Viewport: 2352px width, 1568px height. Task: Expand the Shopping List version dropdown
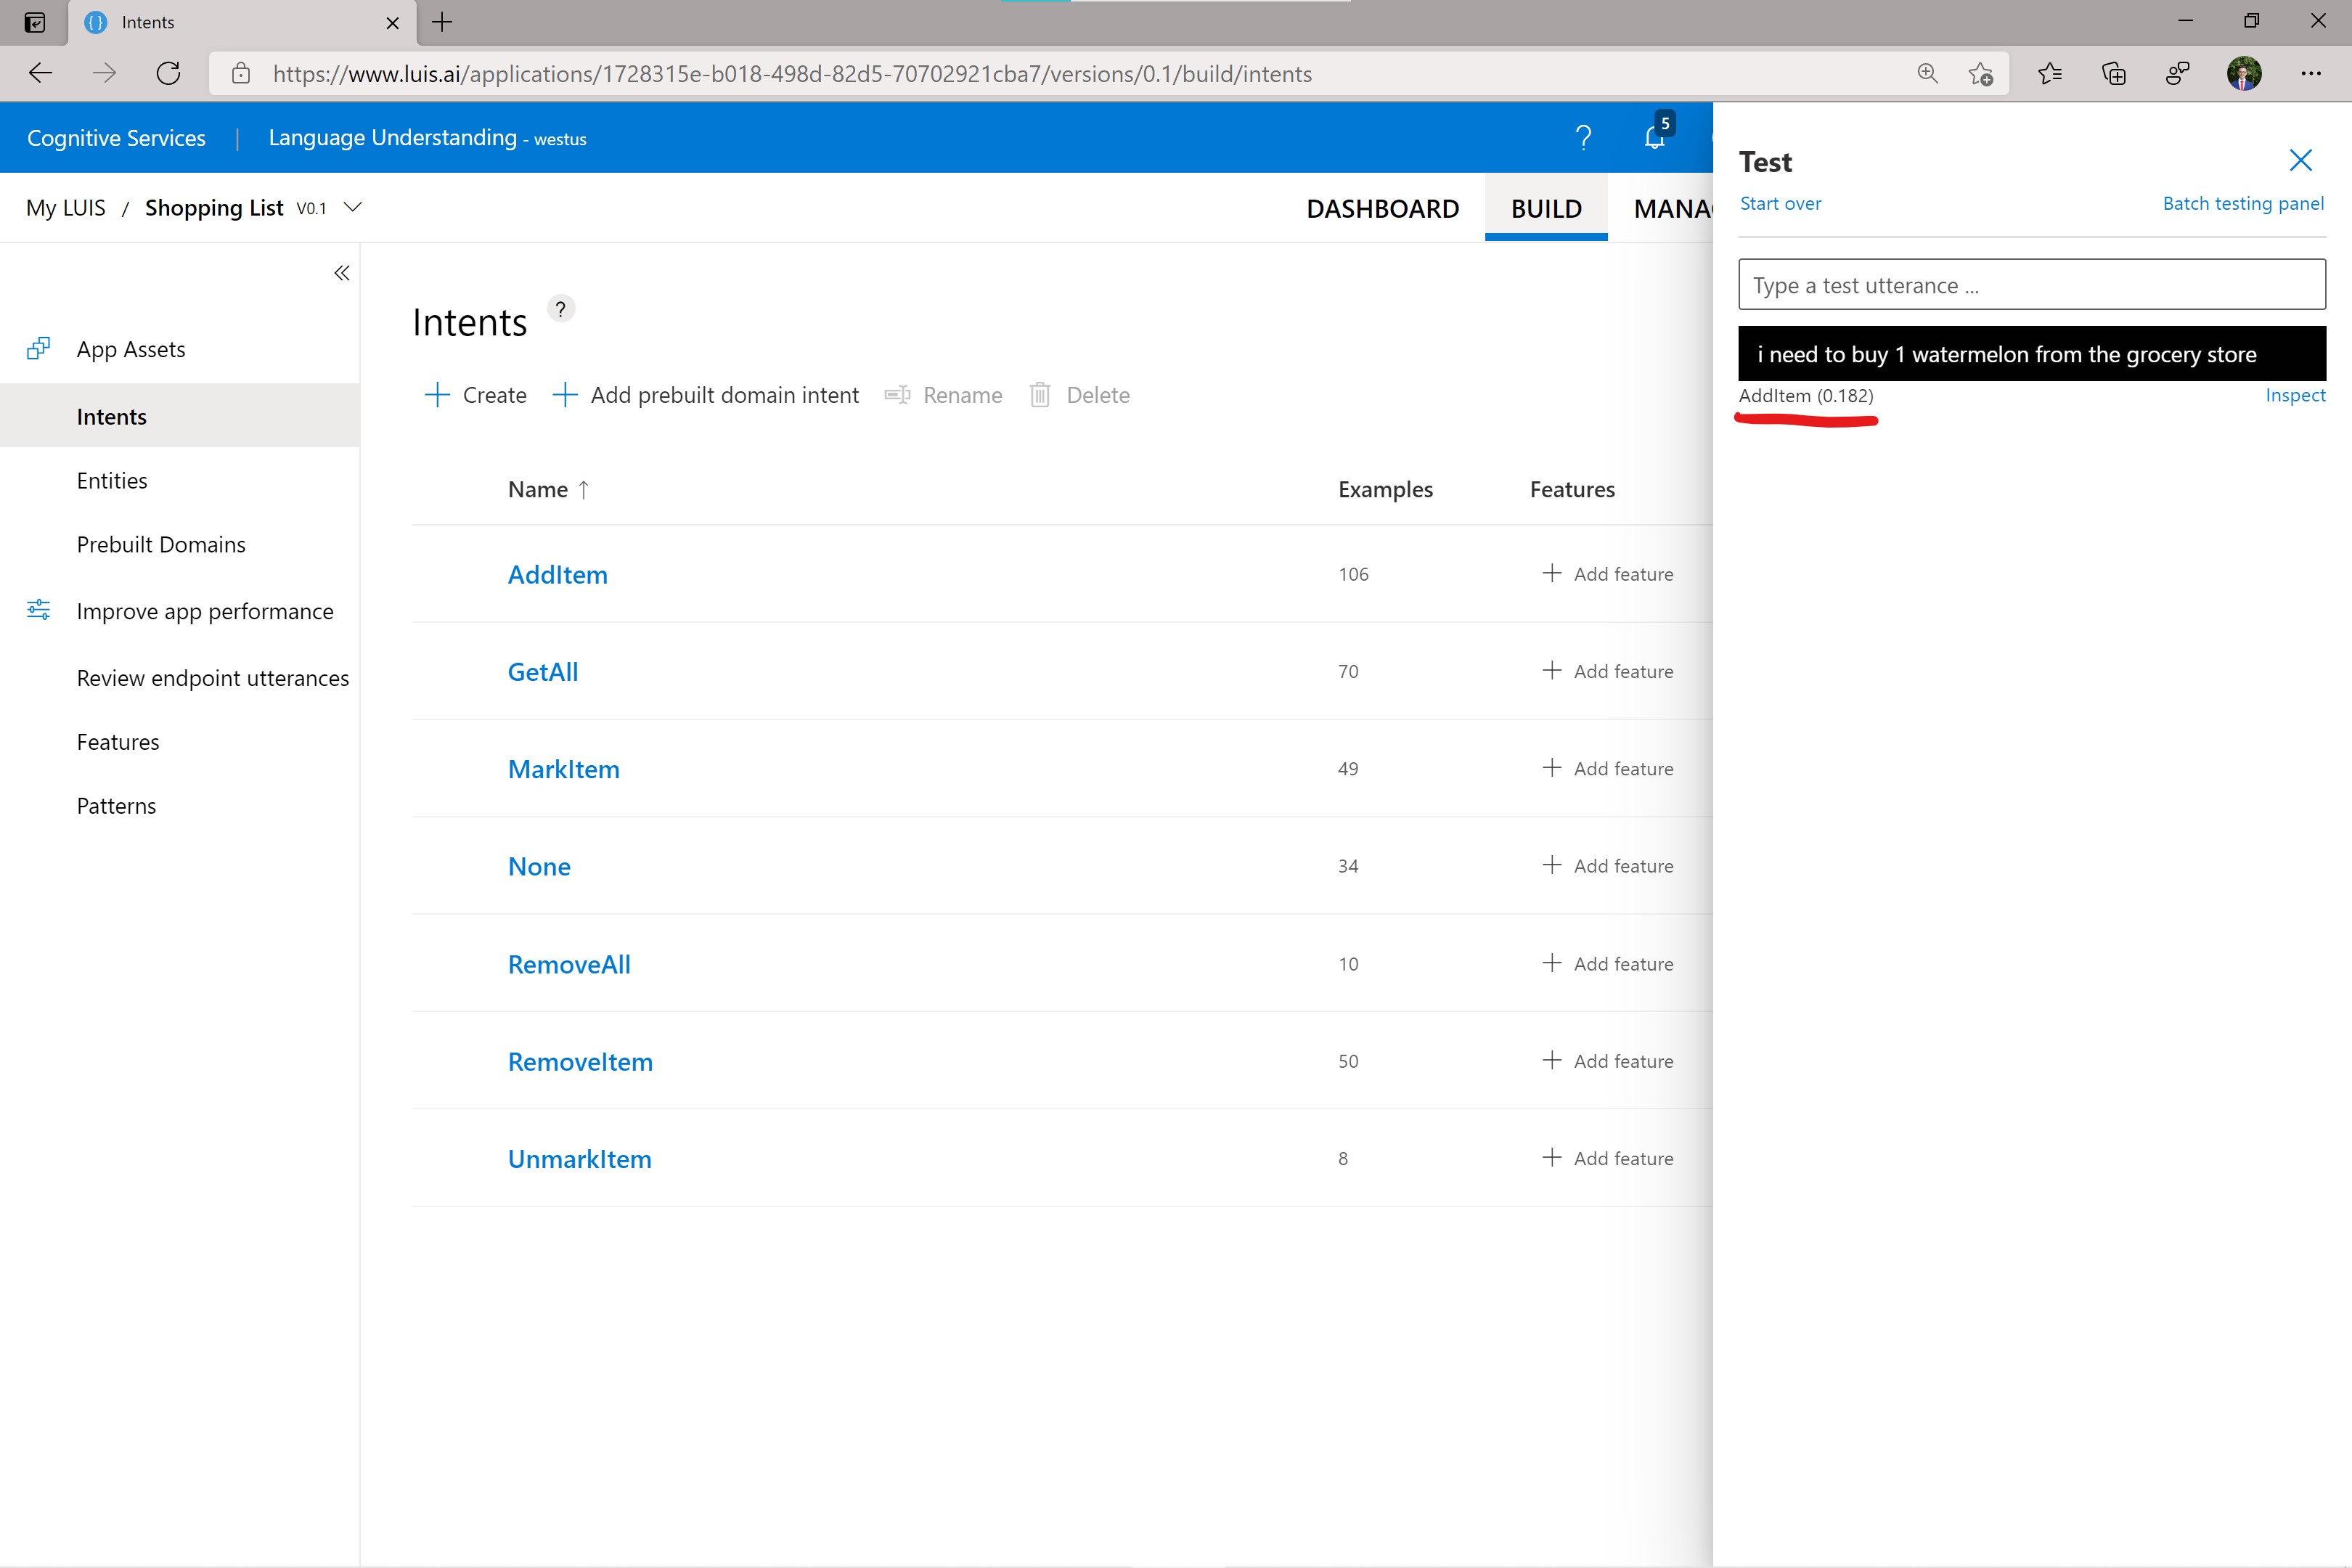pos(352,208)
